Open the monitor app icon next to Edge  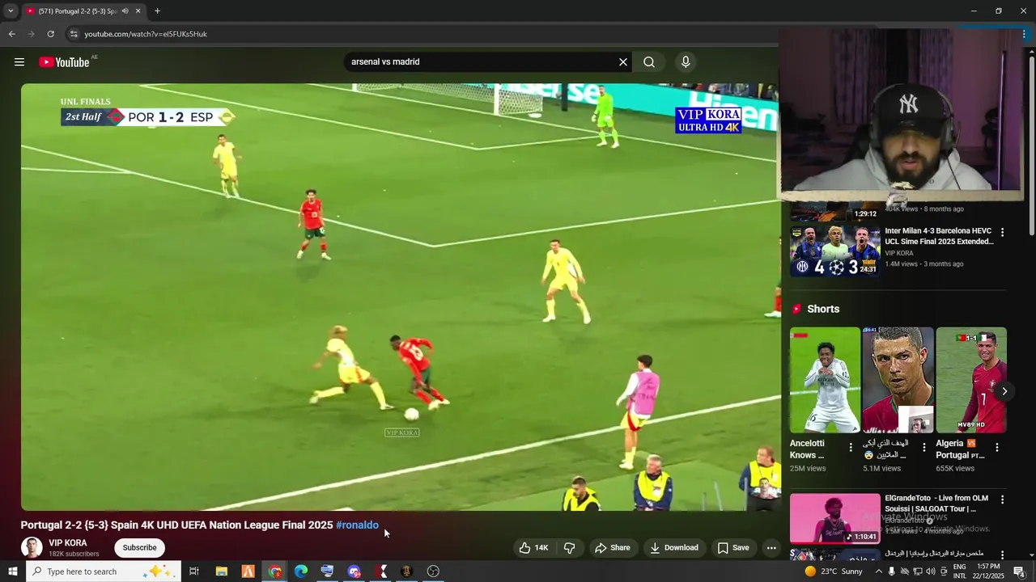coord(327,571)
